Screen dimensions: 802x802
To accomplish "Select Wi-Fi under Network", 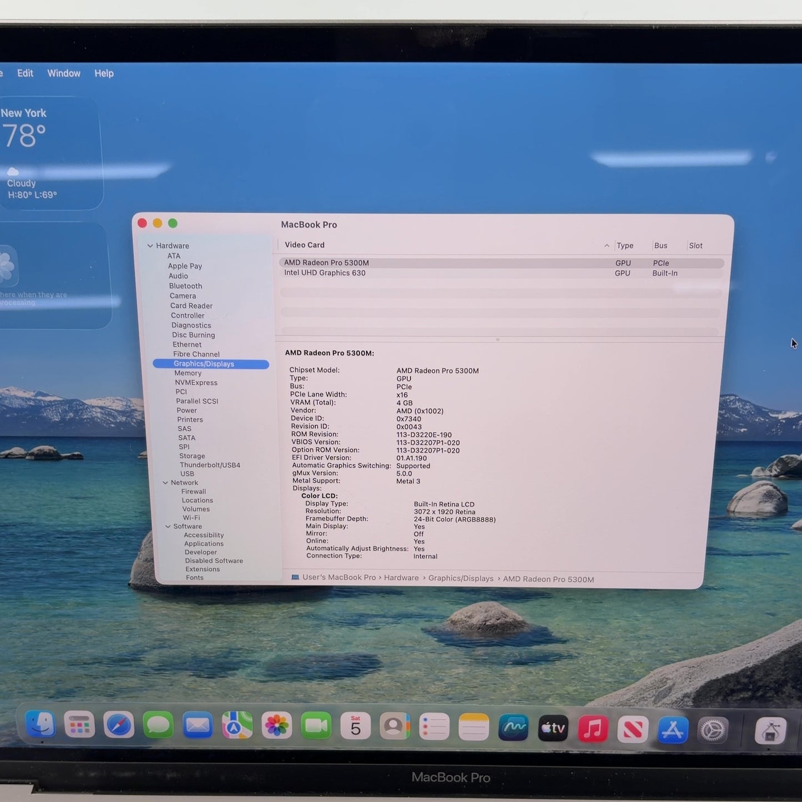I will click(191, 518).
